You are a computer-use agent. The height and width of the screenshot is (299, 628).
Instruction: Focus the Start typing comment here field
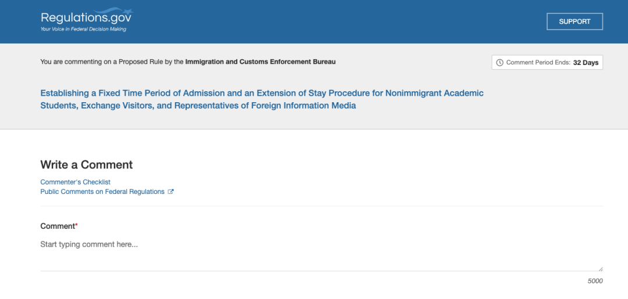point(322,255)
